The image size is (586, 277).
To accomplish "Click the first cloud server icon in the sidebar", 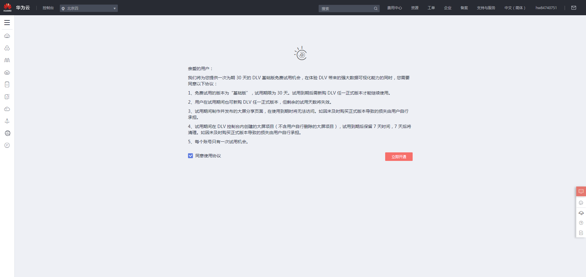I will pos(7,36).
